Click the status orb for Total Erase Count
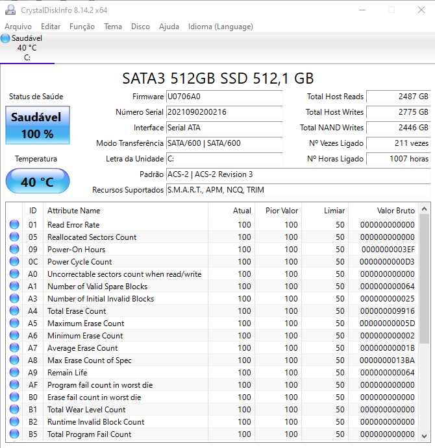Image resolution: width=435 pixels, height=448 pixels. click(x=14, y=311)
